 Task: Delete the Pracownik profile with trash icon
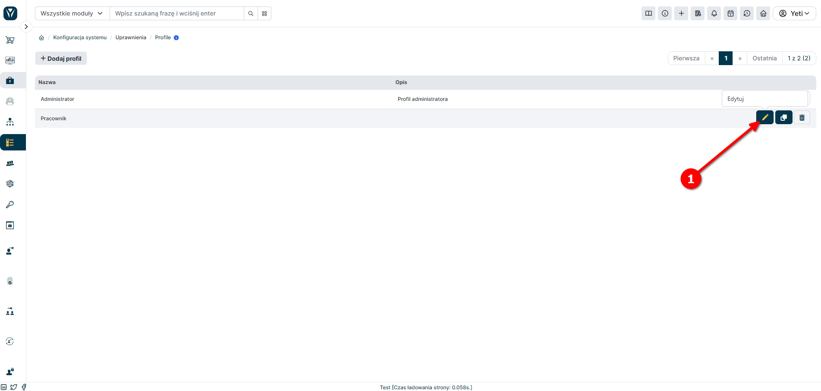point(802,117)
